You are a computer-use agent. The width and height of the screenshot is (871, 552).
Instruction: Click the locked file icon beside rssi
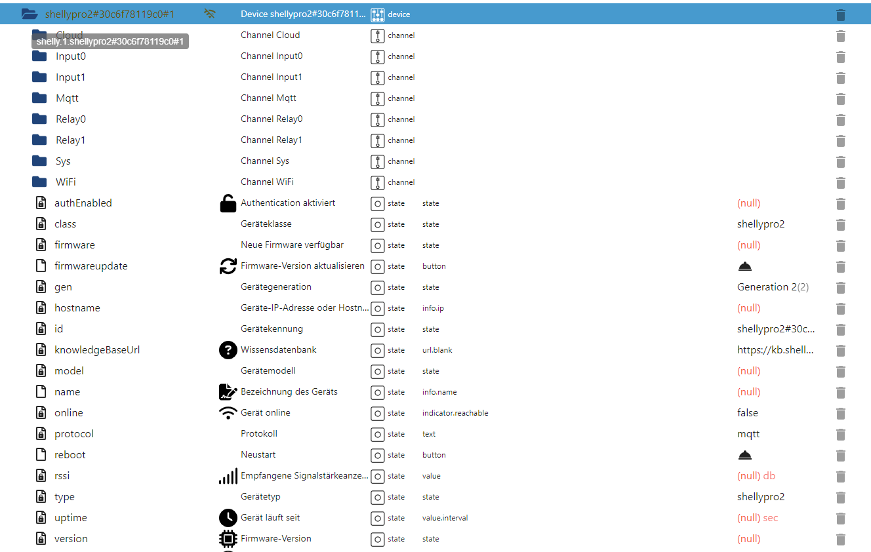(x=41, y=476)
